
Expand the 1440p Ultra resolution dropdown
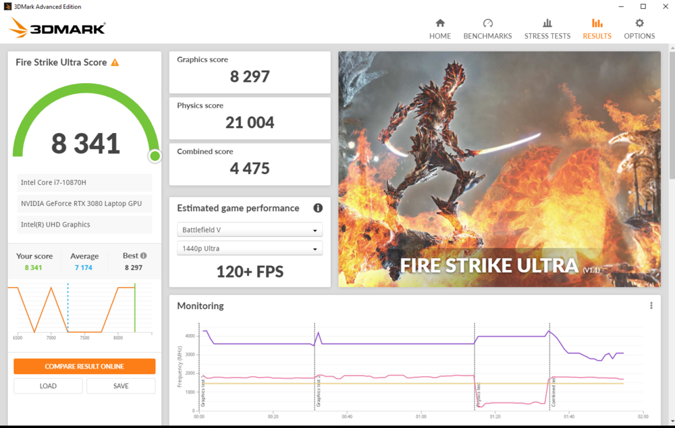pos(249,248)
